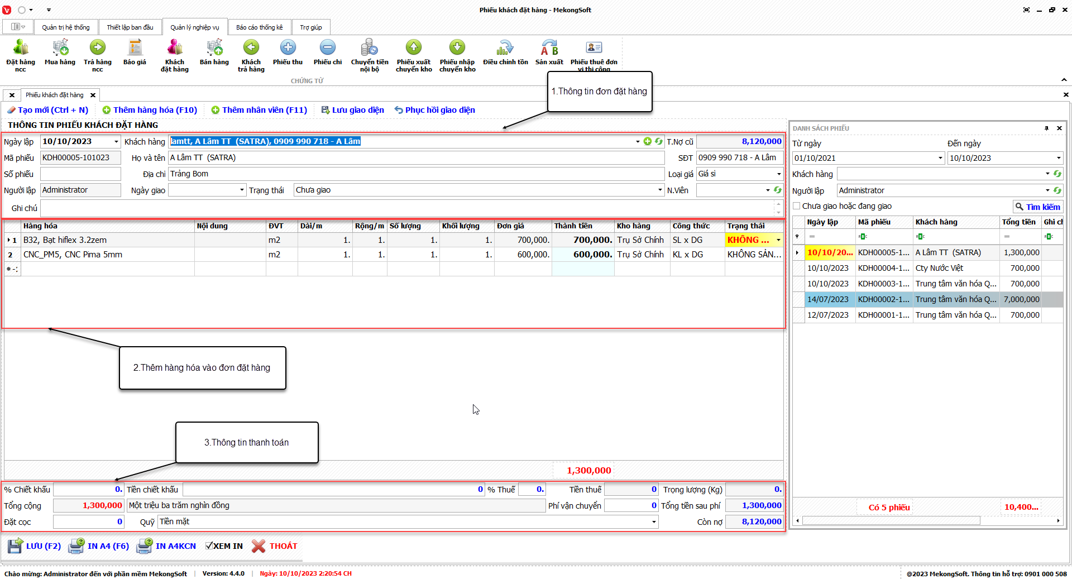Toggle the XEM IN checkbox
The width and height of the screenshot is (1072, 579).
tap(209, 546)
